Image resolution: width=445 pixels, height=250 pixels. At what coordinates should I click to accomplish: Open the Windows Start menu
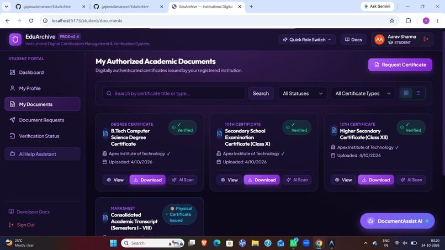click(x=113, y=243)
